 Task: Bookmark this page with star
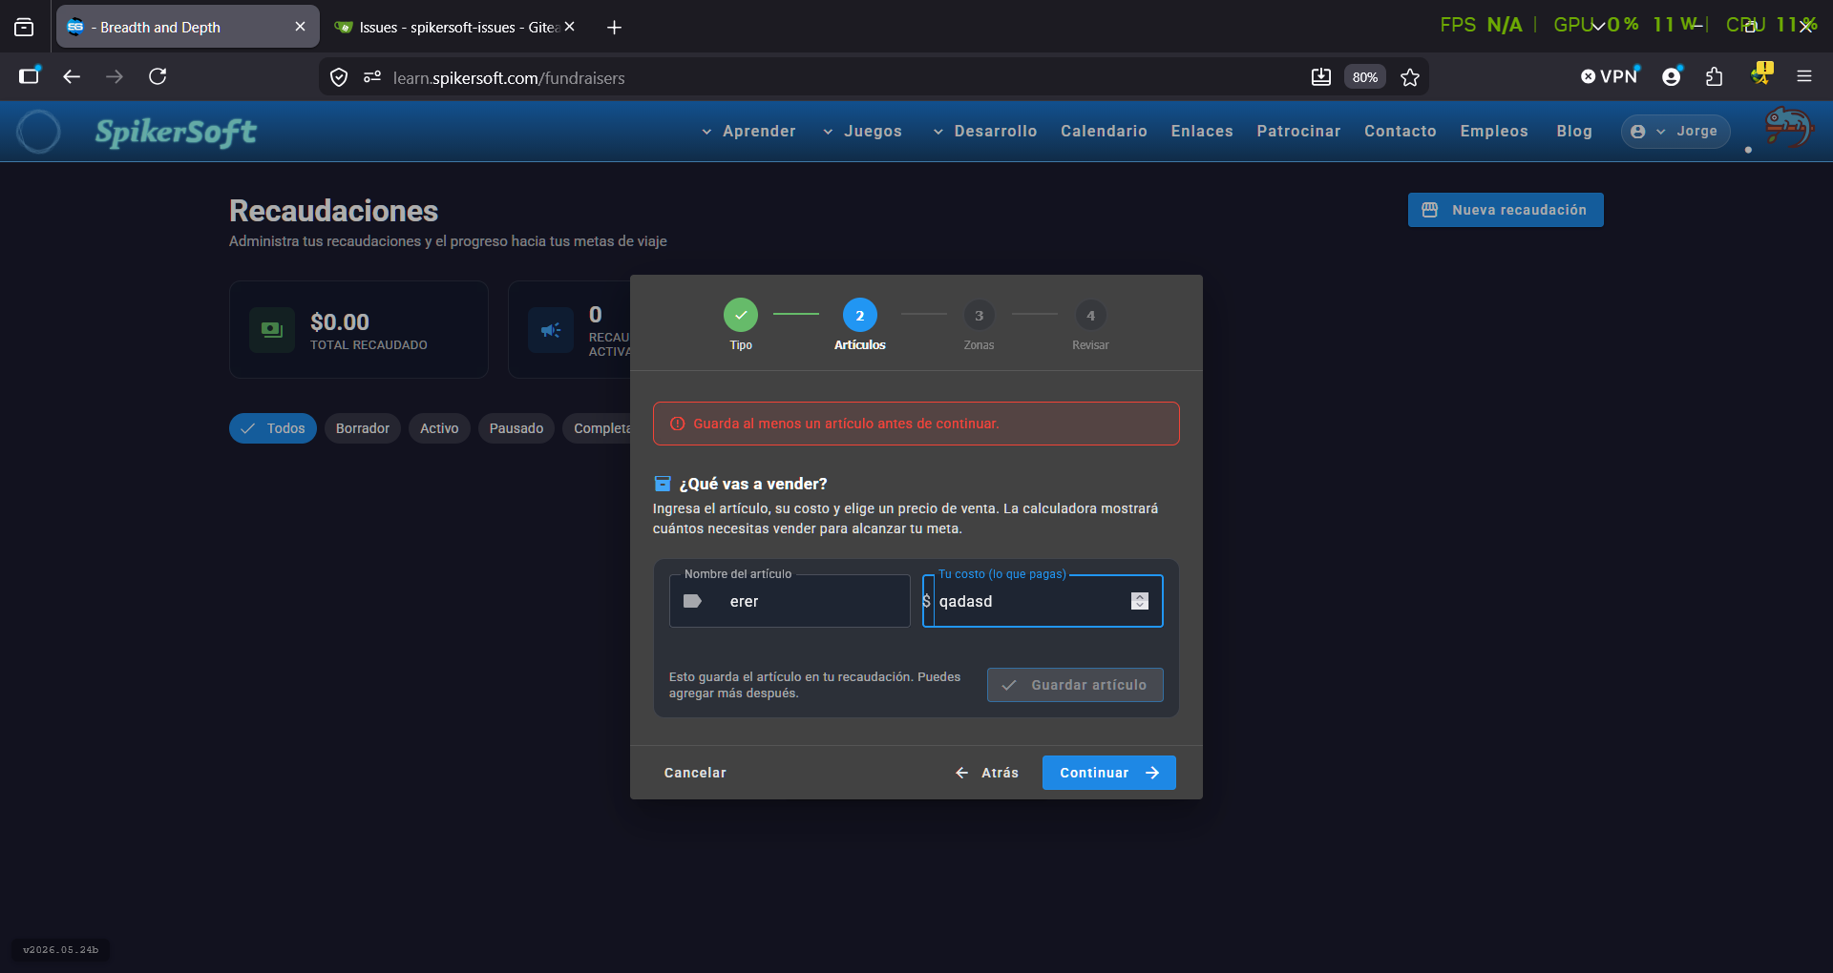point(1410,77)
